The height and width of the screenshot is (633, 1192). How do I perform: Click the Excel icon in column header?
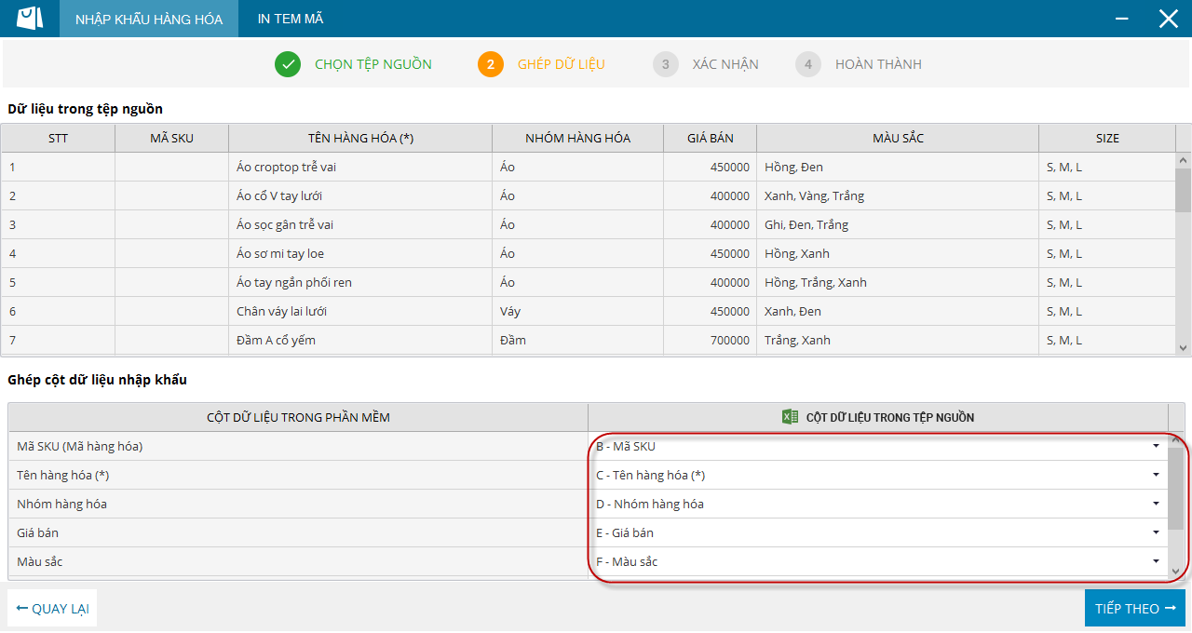790,417
